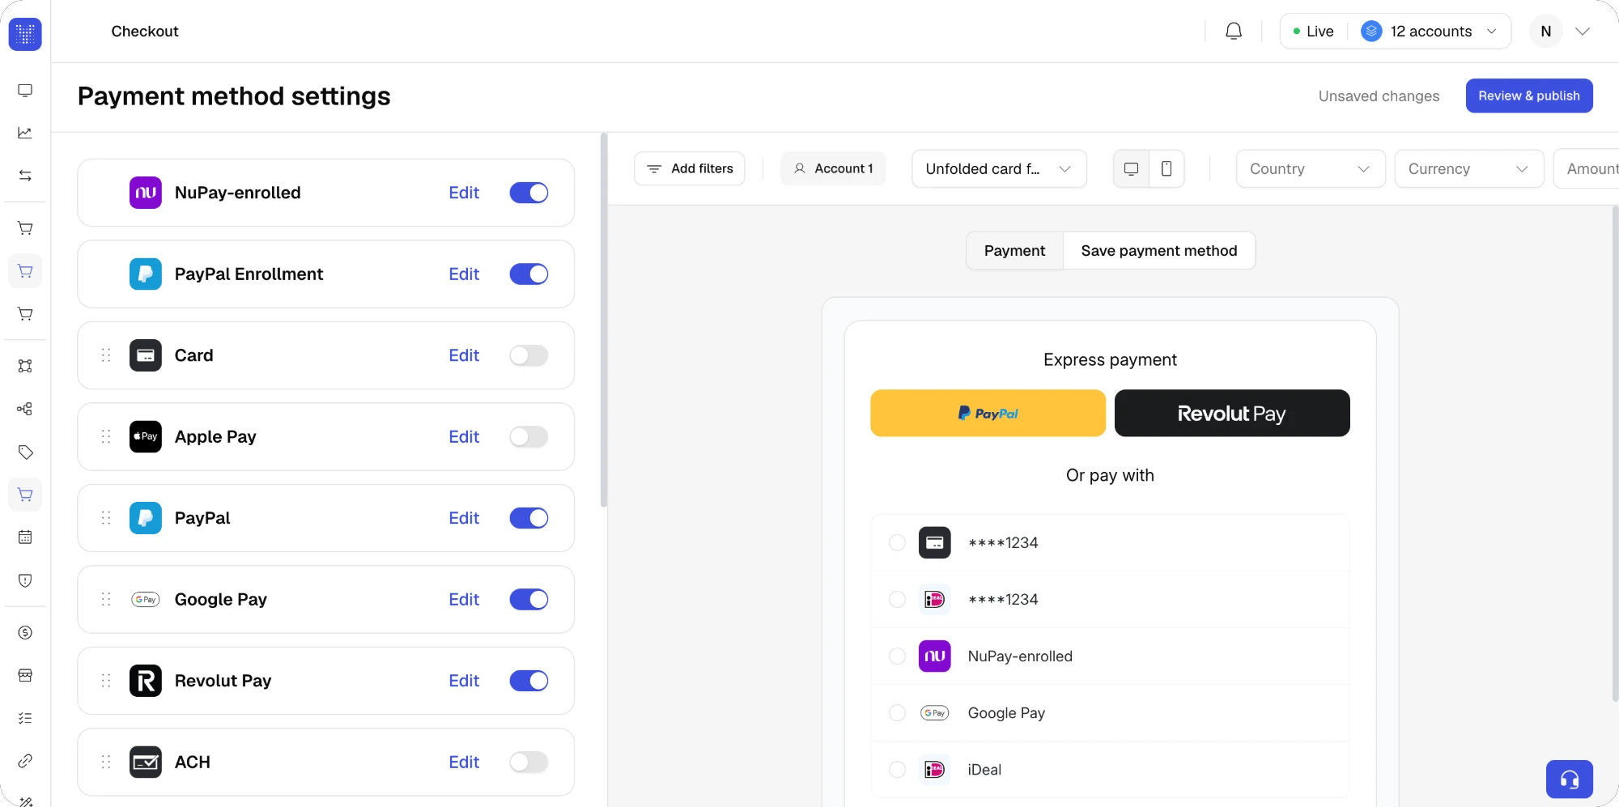Image resolution: width=1619 pixels, height=807 pixels.
Task: Enable the ACH toggle
Action: click(529, 762)
